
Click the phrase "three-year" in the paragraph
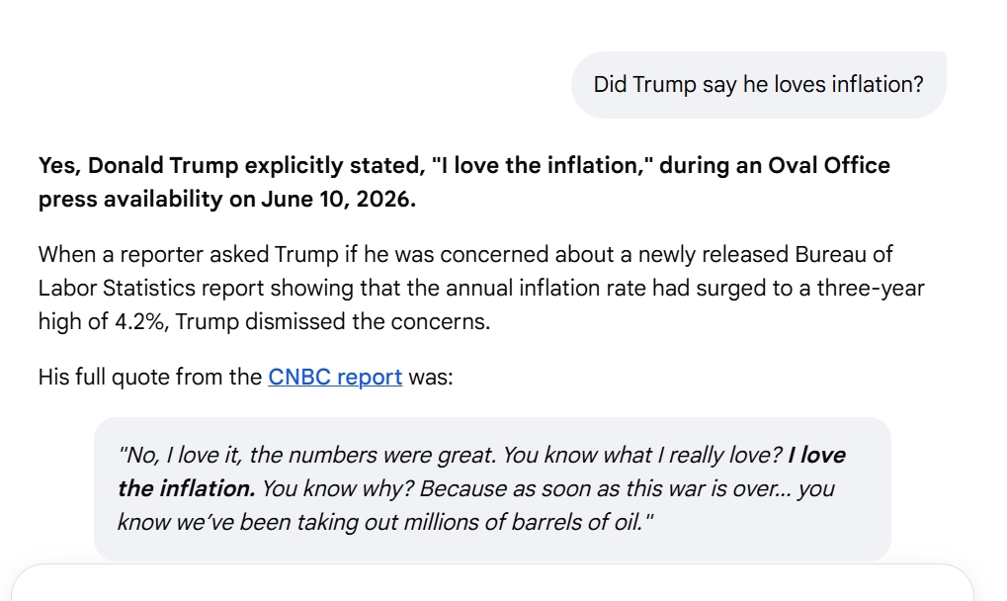pos(871,289)
